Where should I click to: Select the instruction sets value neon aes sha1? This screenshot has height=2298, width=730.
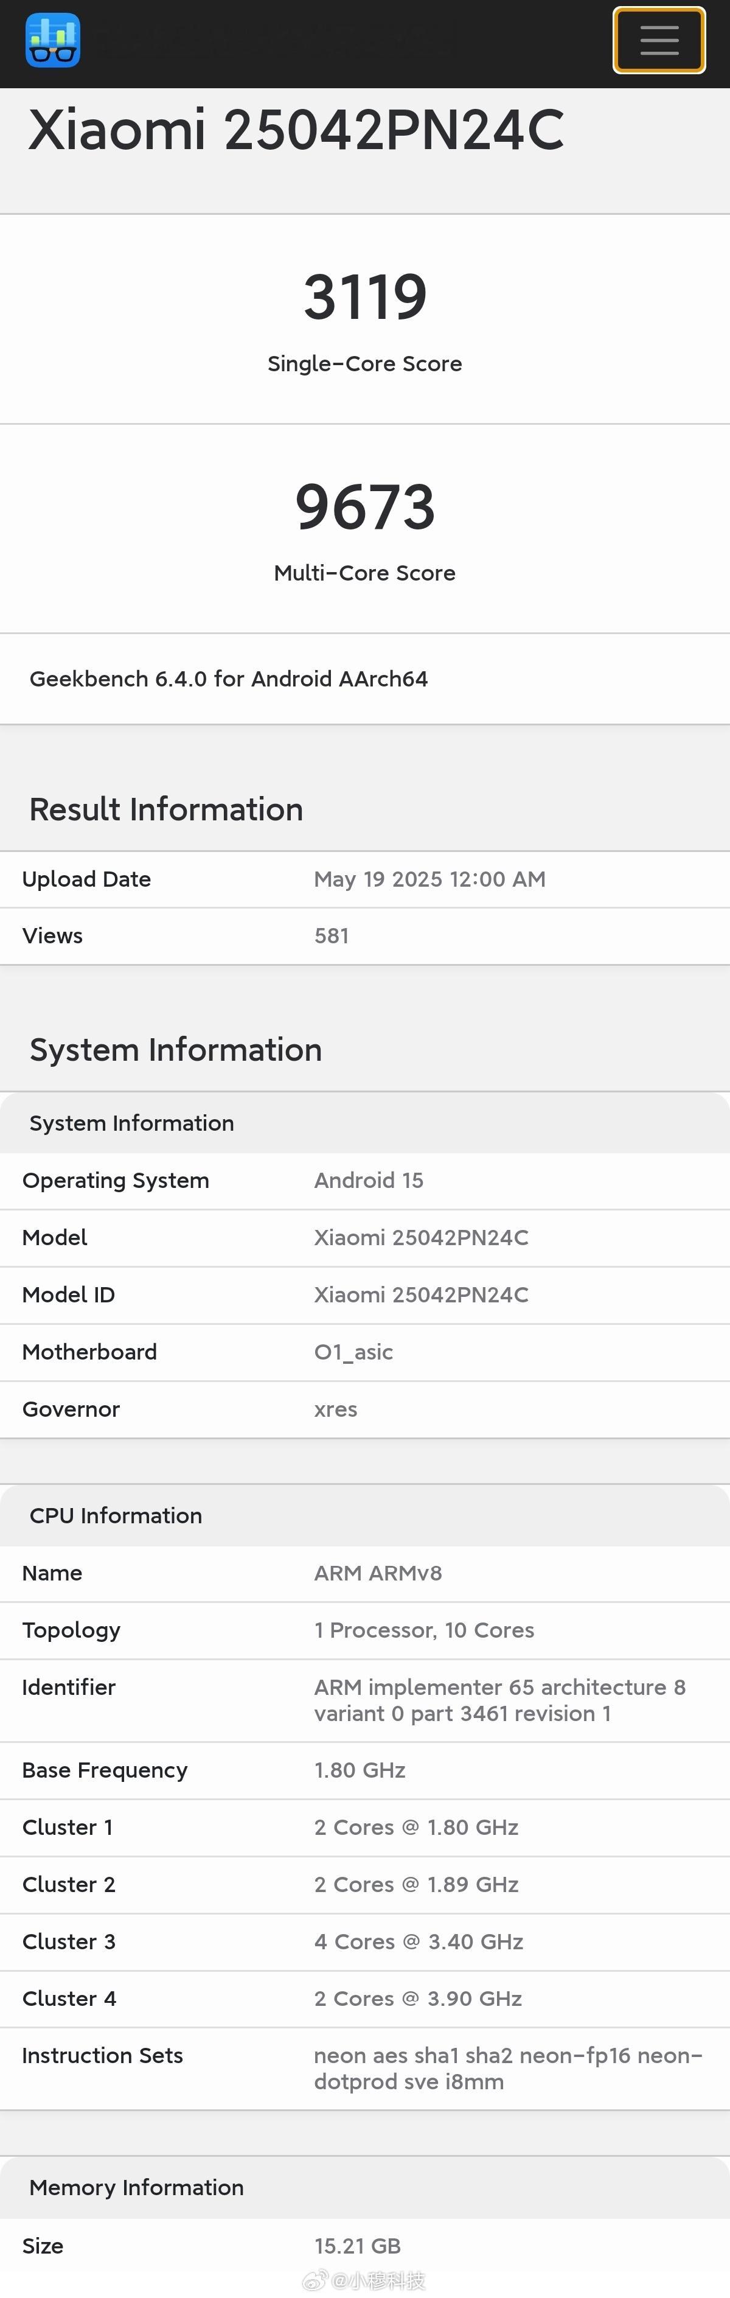coord(508,2068)
